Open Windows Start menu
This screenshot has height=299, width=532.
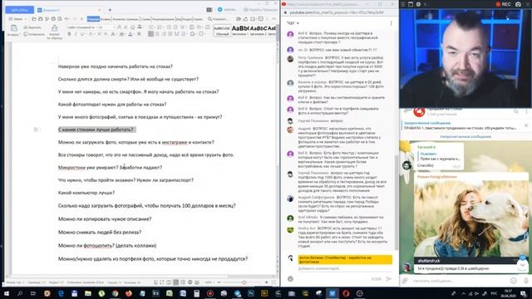pyautogui.click(x=6, y=293)
